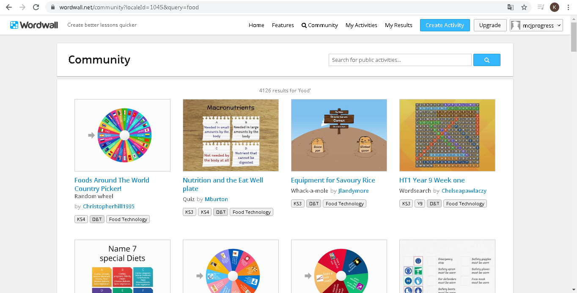Select the KS3 tag under Equipment for Savoury Rice
The height and width of the screenshot is (293, 577).
pyautogui.click(x=297, y=204)
